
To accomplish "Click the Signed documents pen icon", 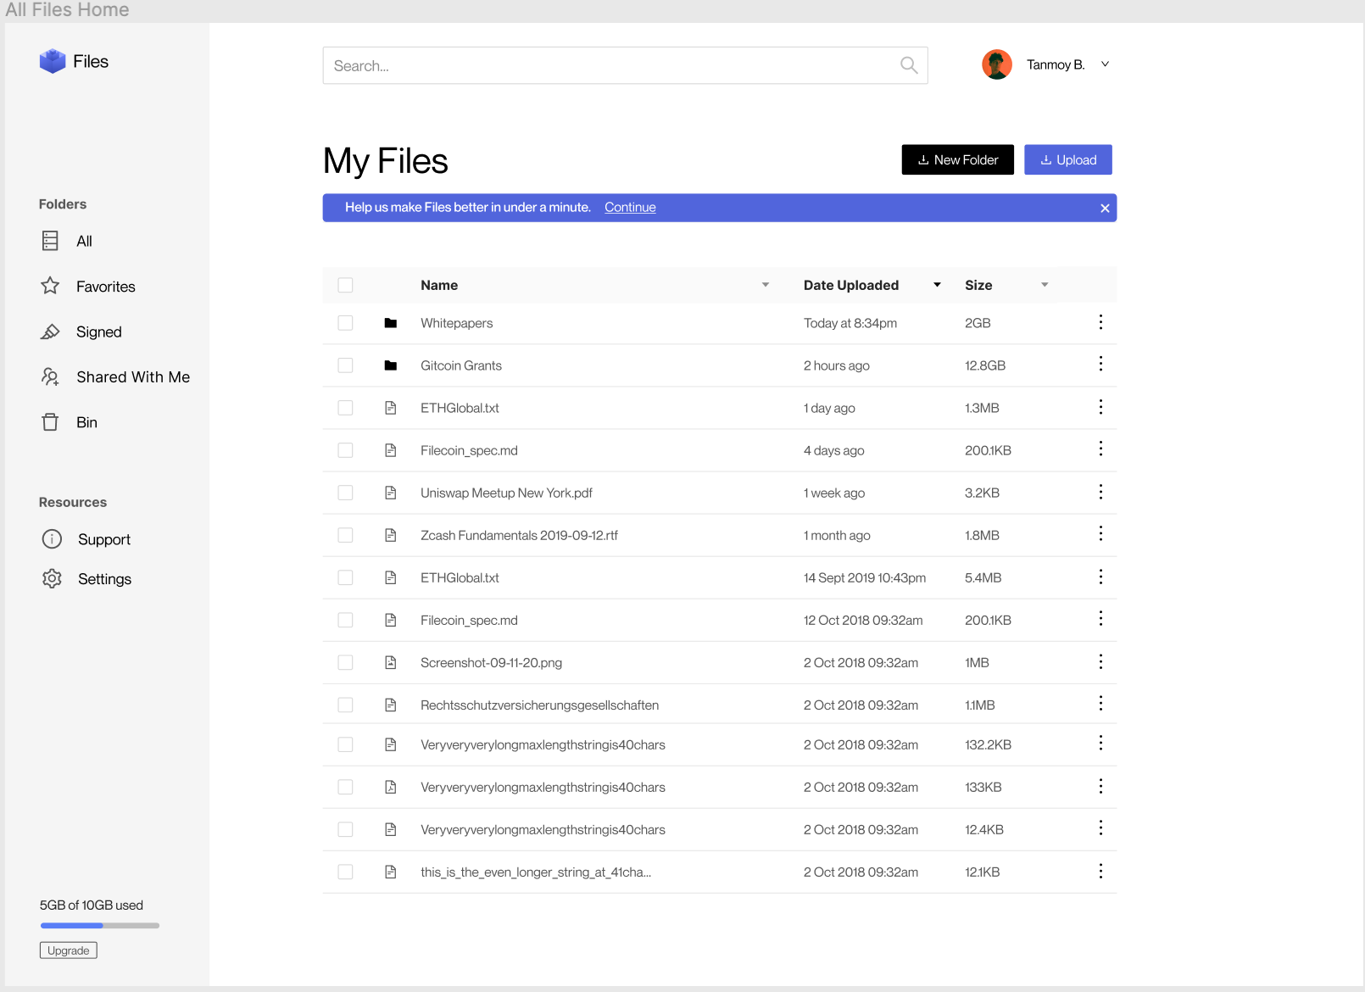I will click(50, 332).
